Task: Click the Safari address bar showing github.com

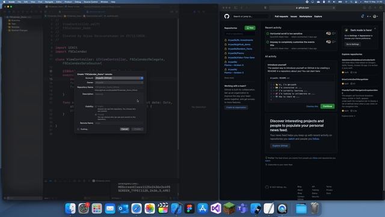Action: [302, 8]
